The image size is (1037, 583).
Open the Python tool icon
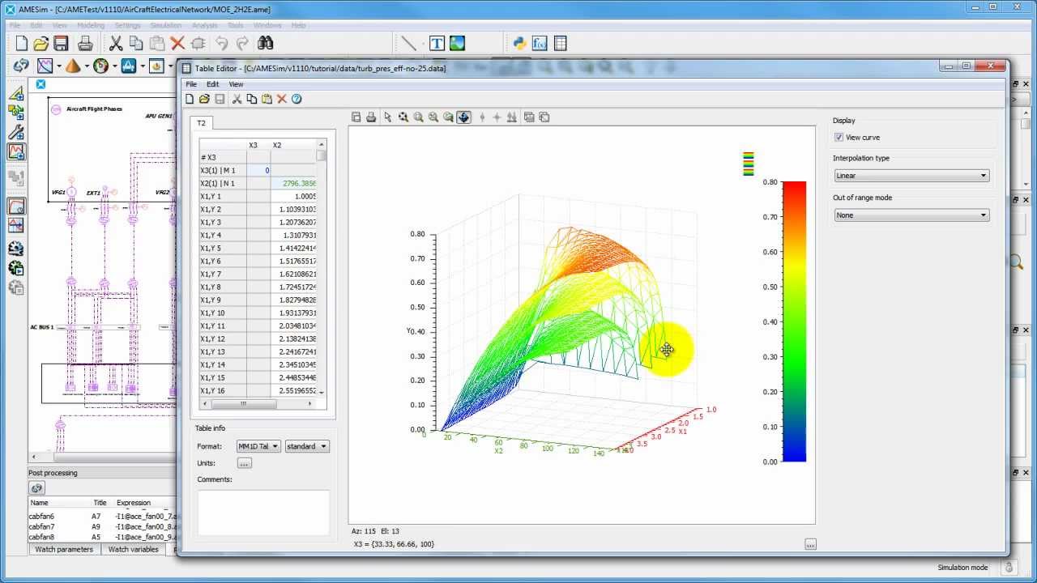pyautogui.click(x=519, y=44)
